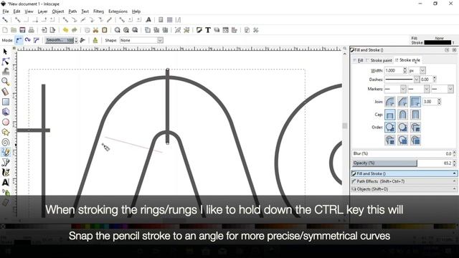The height and width of the screenshot is (258, 459).
Task: Choose the Miter join button
Action: coord(415,102)
